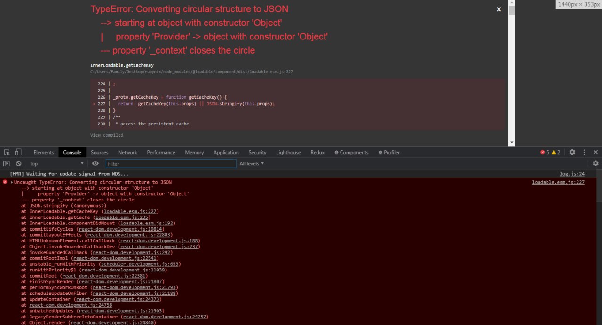The image size is (602, 325).
Task: Select the Console tab
Action: tap(72, 152)
